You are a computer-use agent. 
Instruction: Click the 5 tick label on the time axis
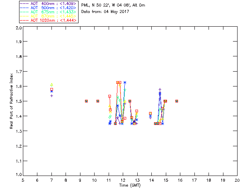coord(23,180)
